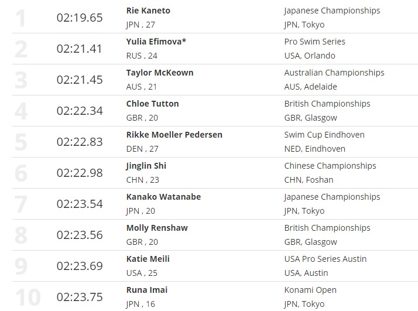Click the Chinese Championships meet
Image resolution: width=418 pixels, height=311 pixels.
point(330,166)
